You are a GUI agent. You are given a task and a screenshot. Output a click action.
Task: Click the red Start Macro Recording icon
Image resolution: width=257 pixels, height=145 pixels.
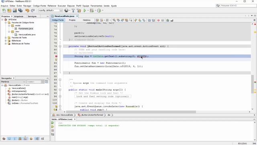[x=158, y=20]
